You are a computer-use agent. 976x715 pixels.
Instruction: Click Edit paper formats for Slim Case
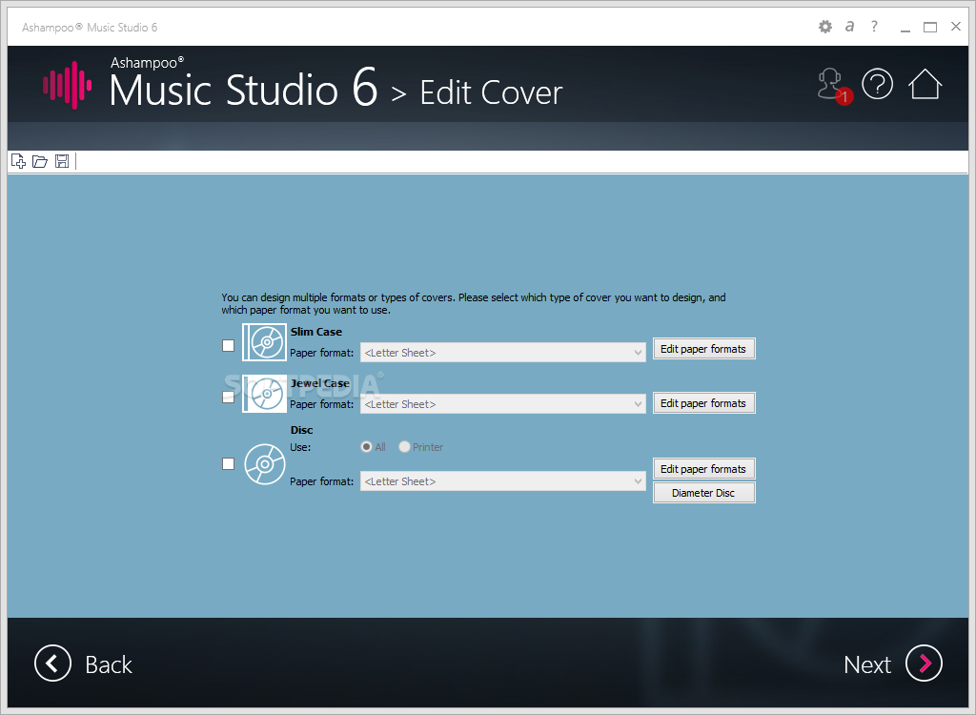(x=704, y=349)
